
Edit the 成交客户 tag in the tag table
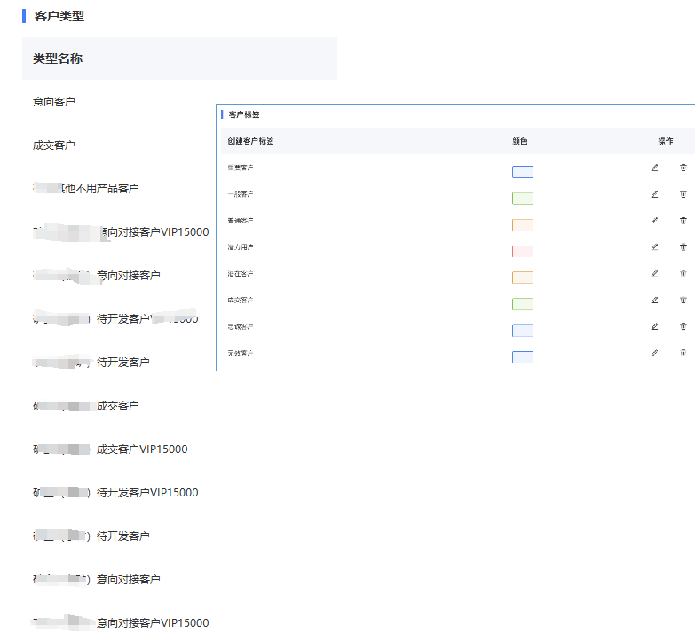point(654,301)
